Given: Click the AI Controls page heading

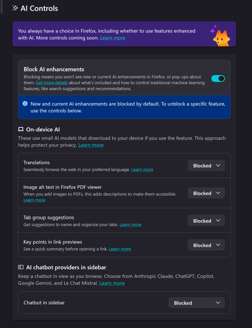Looking at the screenshot, I should 39,8.
